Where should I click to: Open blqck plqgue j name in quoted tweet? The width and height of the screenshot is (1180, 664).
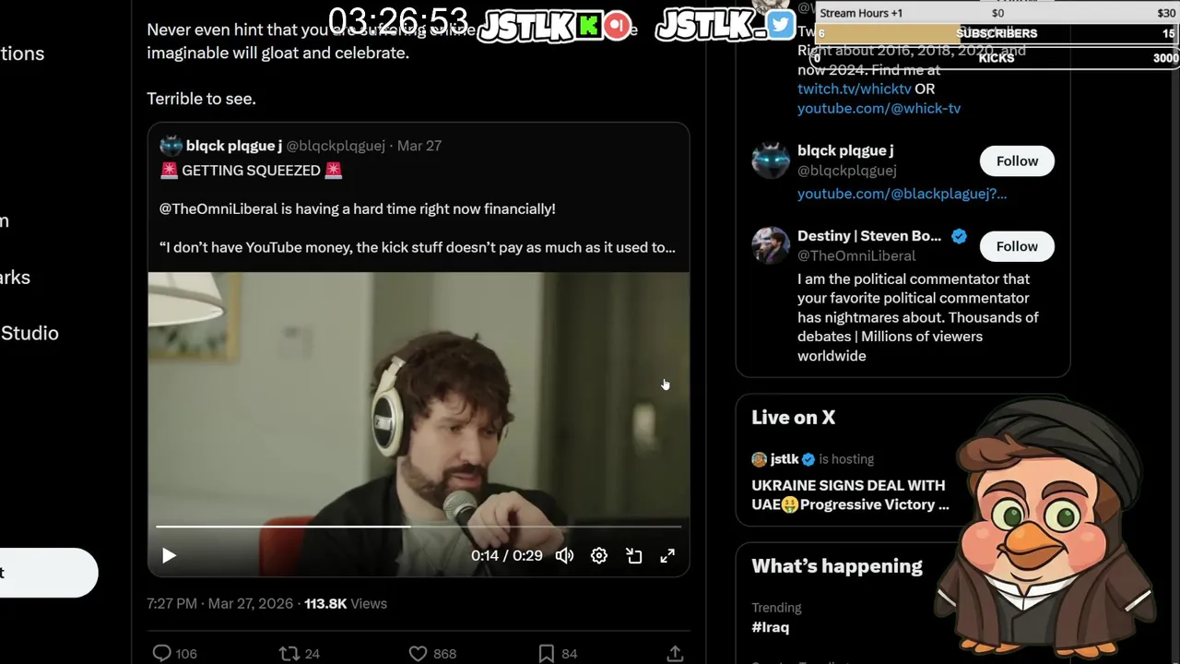tap(233, 146)
